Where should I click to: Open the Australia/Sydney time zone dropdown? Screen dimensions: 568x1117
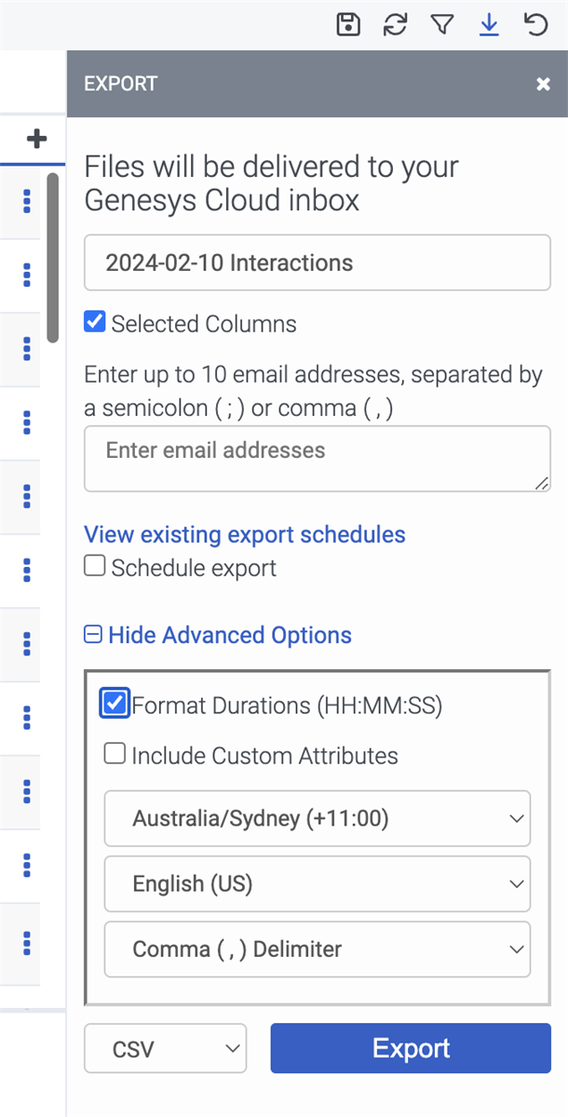318,819
